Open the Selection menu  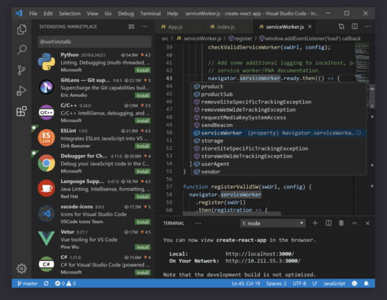pyautogui.click(x=69, y=13)
